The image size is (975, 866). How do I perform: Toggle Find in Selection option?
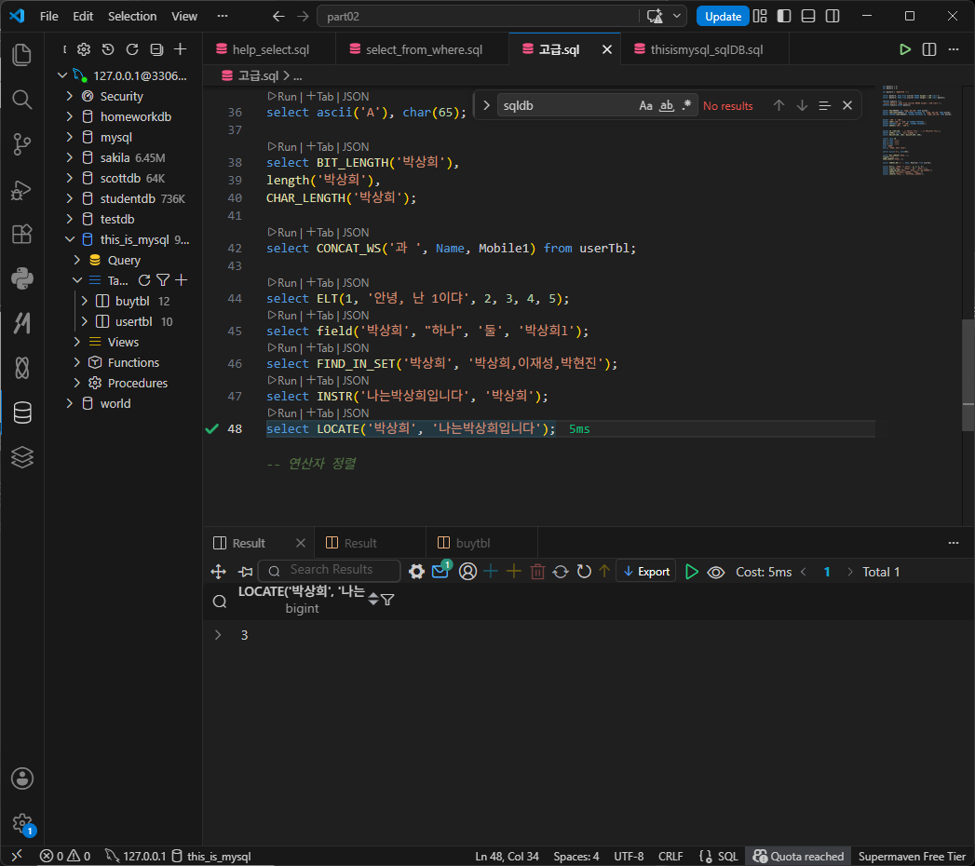pyautogui.click(x=824, y=105)
